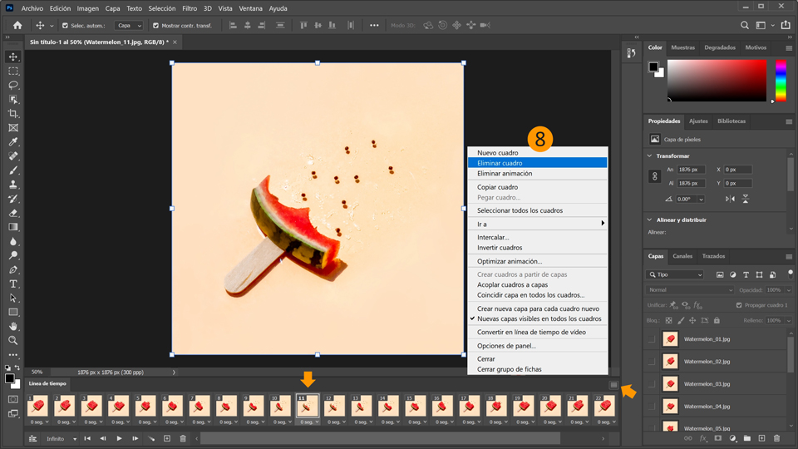
Task: Play the frame animation
Action: [119, 438]
